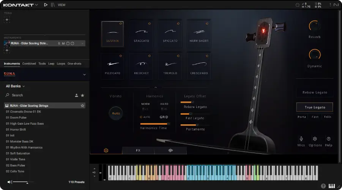The width and height of the screenshot is (342, 190).
Task: Click the Native Instruments logo
Action: (x=336, y=5)
